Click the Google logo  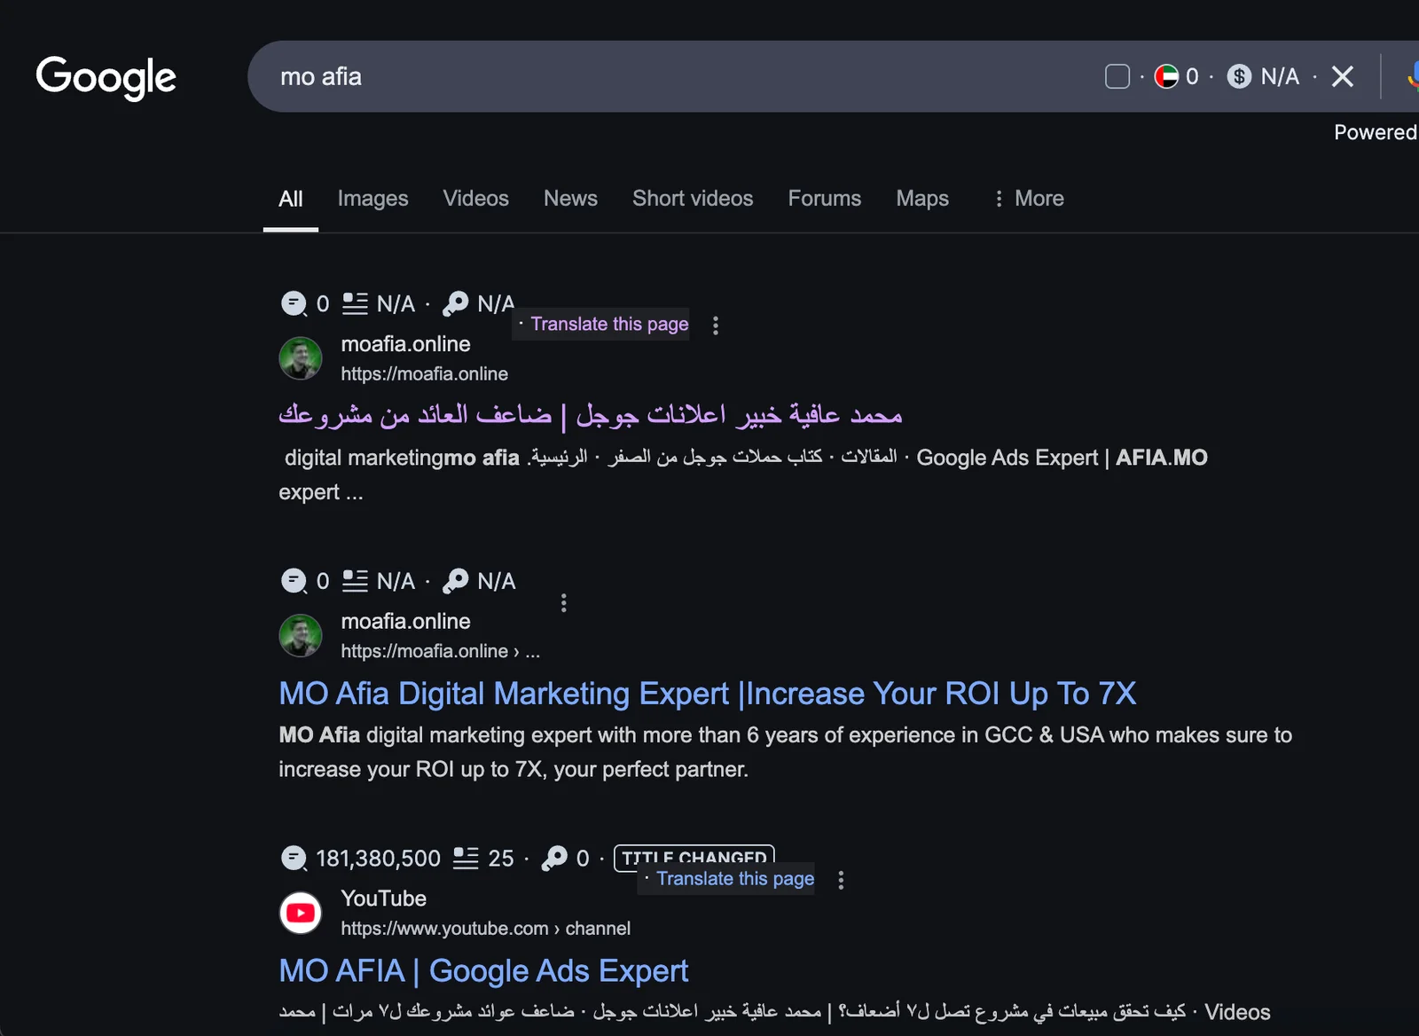[x=106, y=77]
